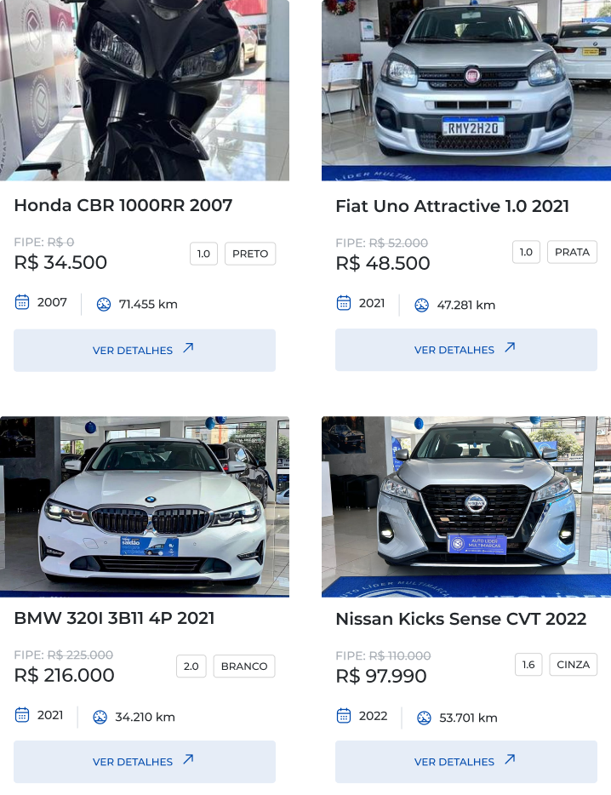Click the Honda CBR odometer icon
Viewport: 611px width, 795px height.
tap(104, 304)
